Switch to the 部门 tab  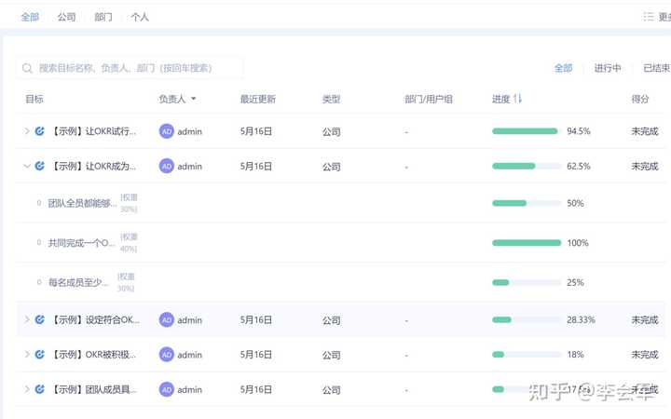[x=103, y=17]
